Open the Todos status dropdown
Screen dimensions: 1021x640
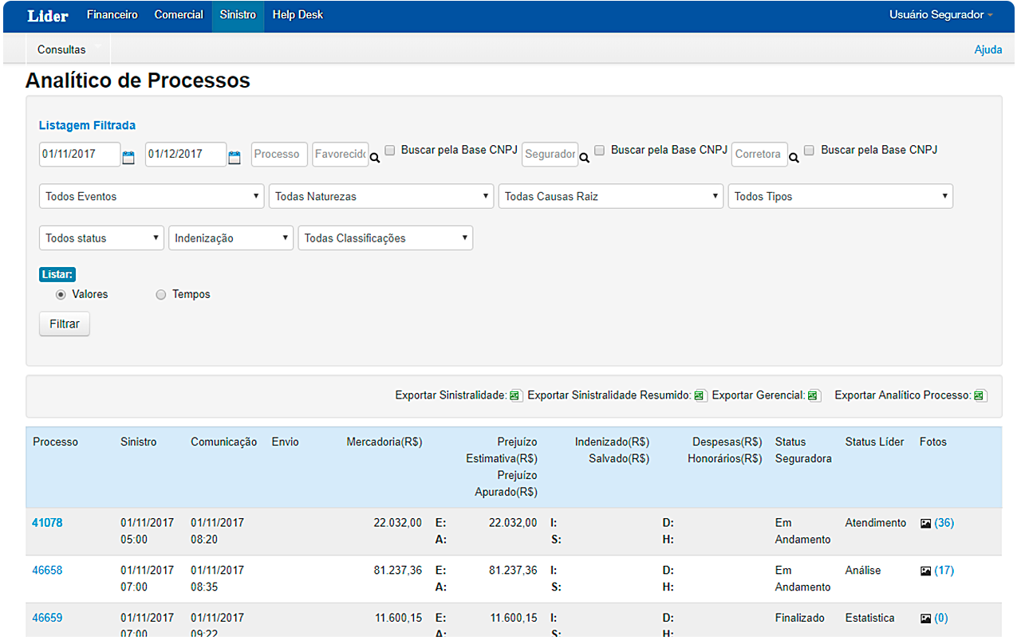click(x=101, y=238)
